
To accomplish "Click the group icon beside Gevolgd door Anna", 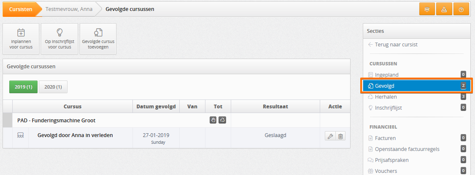I will click(20, 135).
